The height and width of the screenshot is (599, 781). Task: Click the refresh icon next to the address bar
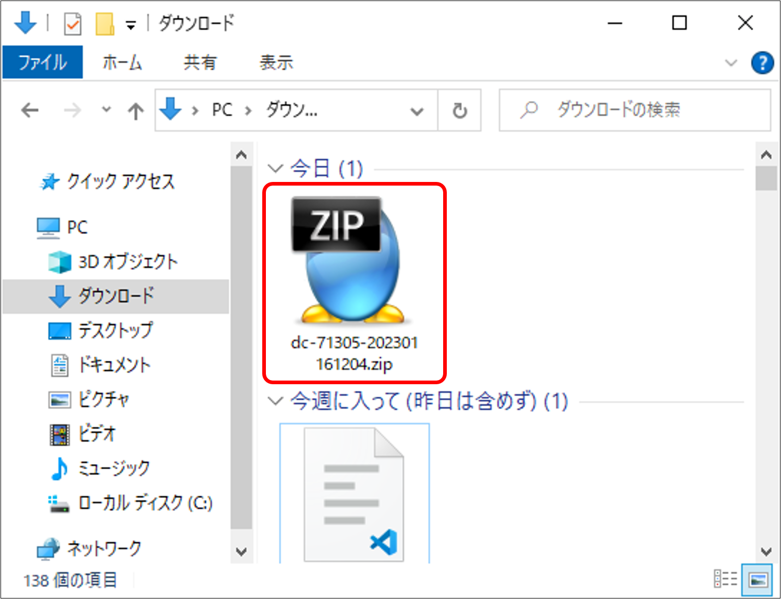[459, 110]
